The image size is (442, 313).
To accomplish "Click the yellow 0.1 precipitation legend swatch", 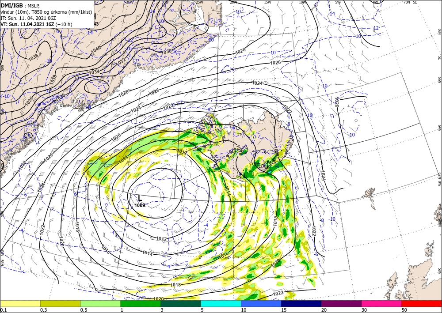I will point(20,303).
